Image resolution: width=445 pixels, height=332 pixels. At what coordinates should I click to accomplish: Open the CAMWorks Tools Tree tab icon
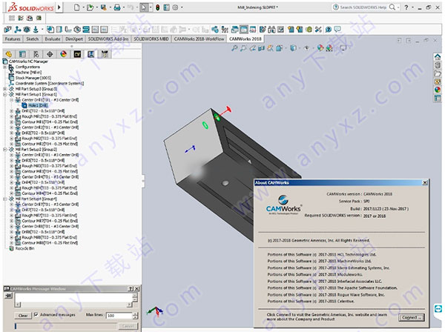click(x=105, y=54)
